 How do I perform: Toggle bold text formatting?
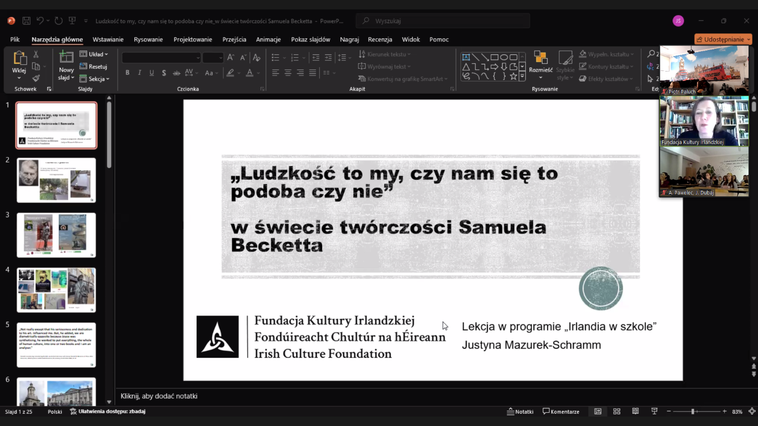click(x=127, y=73)
